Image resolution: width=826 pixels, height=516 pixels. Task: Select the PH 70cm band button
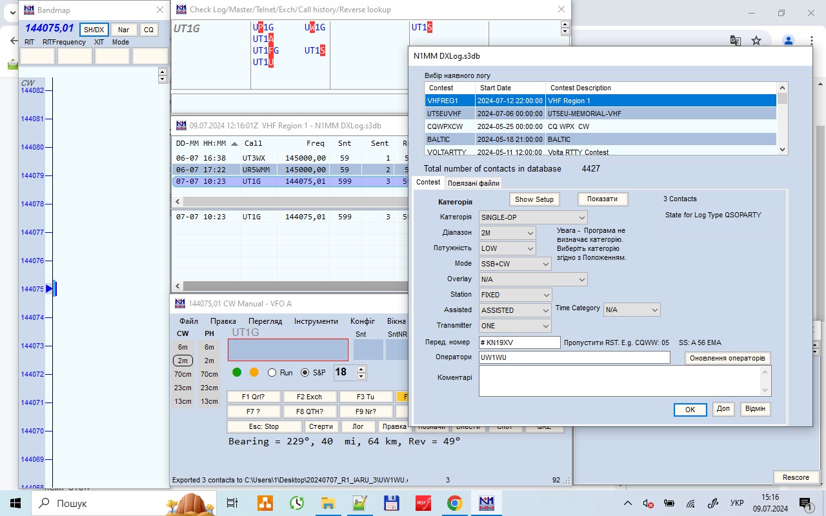pyautogui.click(x=209, y=374)
